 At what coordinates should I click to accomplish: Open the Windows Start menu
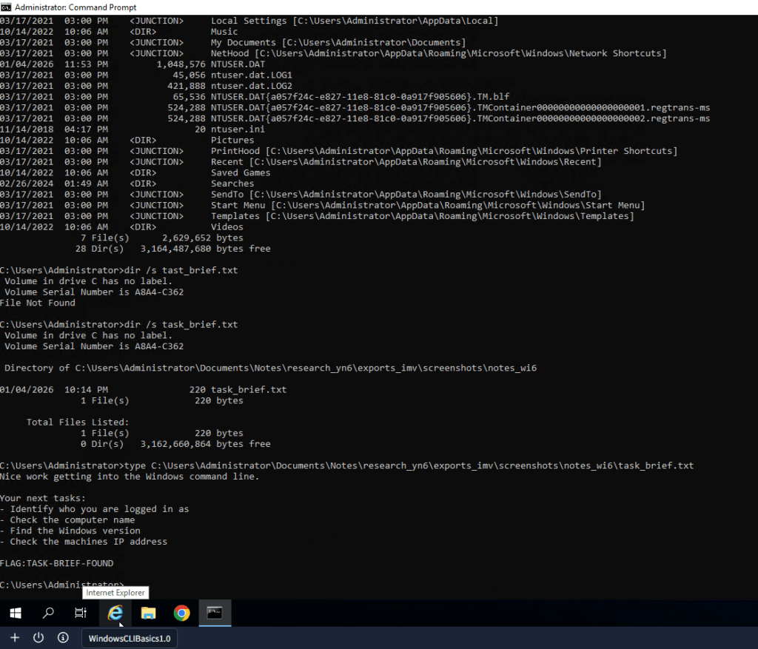pyautogui.click(x=15, y=613)
